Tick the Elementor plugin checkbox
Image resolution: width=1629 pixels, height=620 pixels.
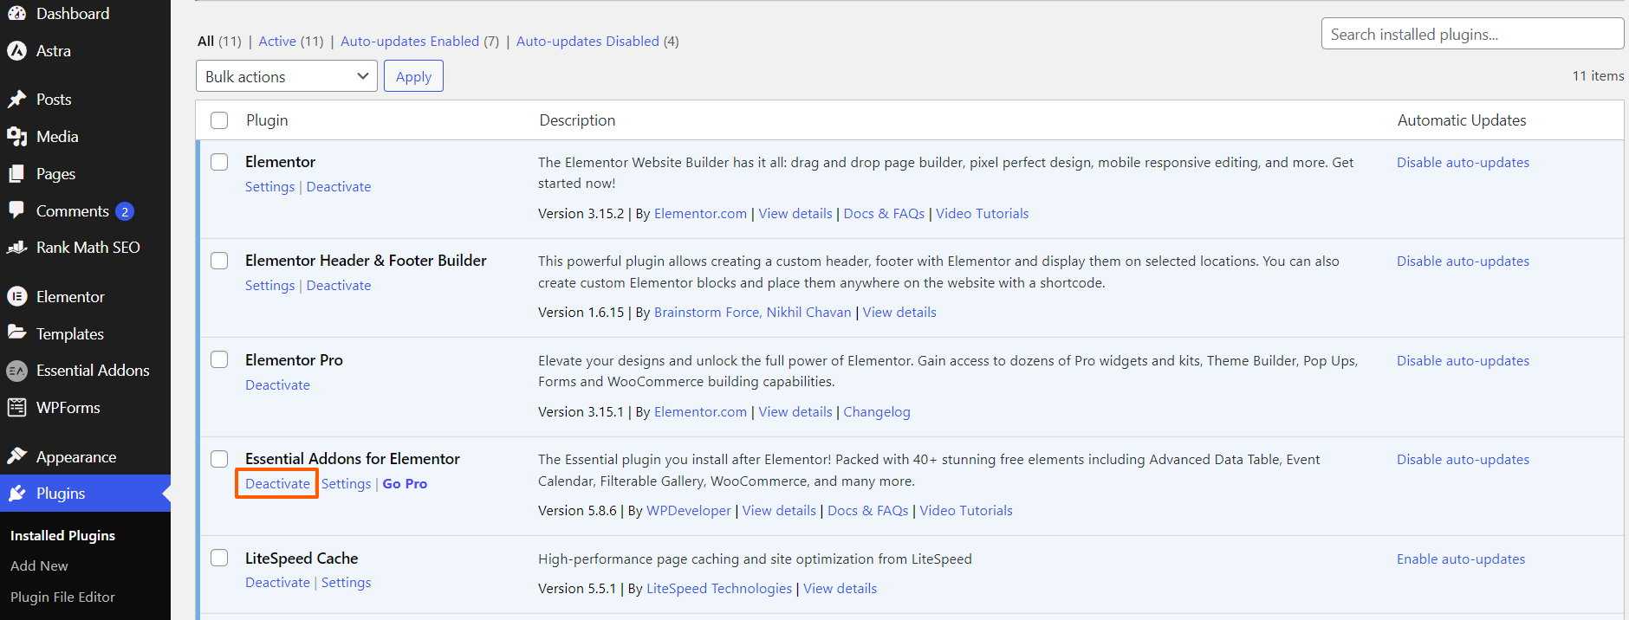(x=219, y=162)
